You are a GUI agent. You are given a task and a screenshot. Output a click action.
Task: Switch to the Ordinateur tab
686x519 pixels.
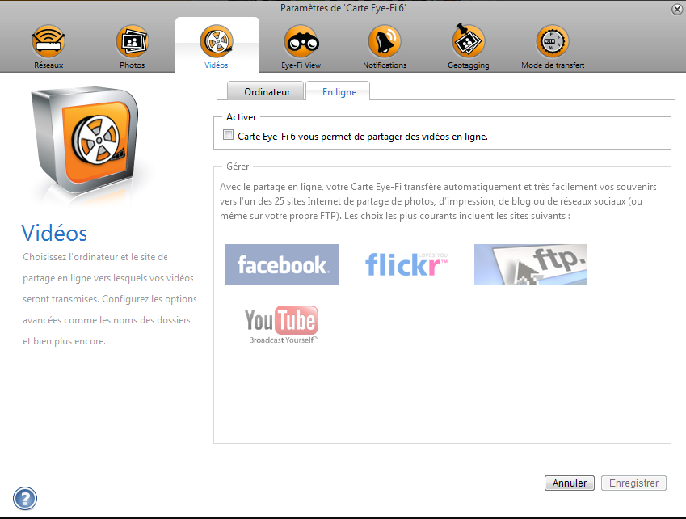click(267, 92)
